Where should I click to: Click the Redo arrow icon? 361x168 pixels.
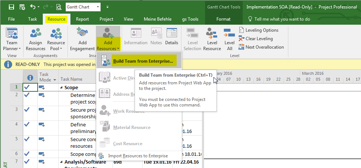[x=45, y=7]
